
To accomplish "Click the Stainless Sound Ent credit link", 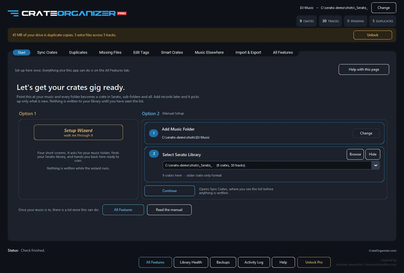I will pyautogui.click(x=366, y=264).
